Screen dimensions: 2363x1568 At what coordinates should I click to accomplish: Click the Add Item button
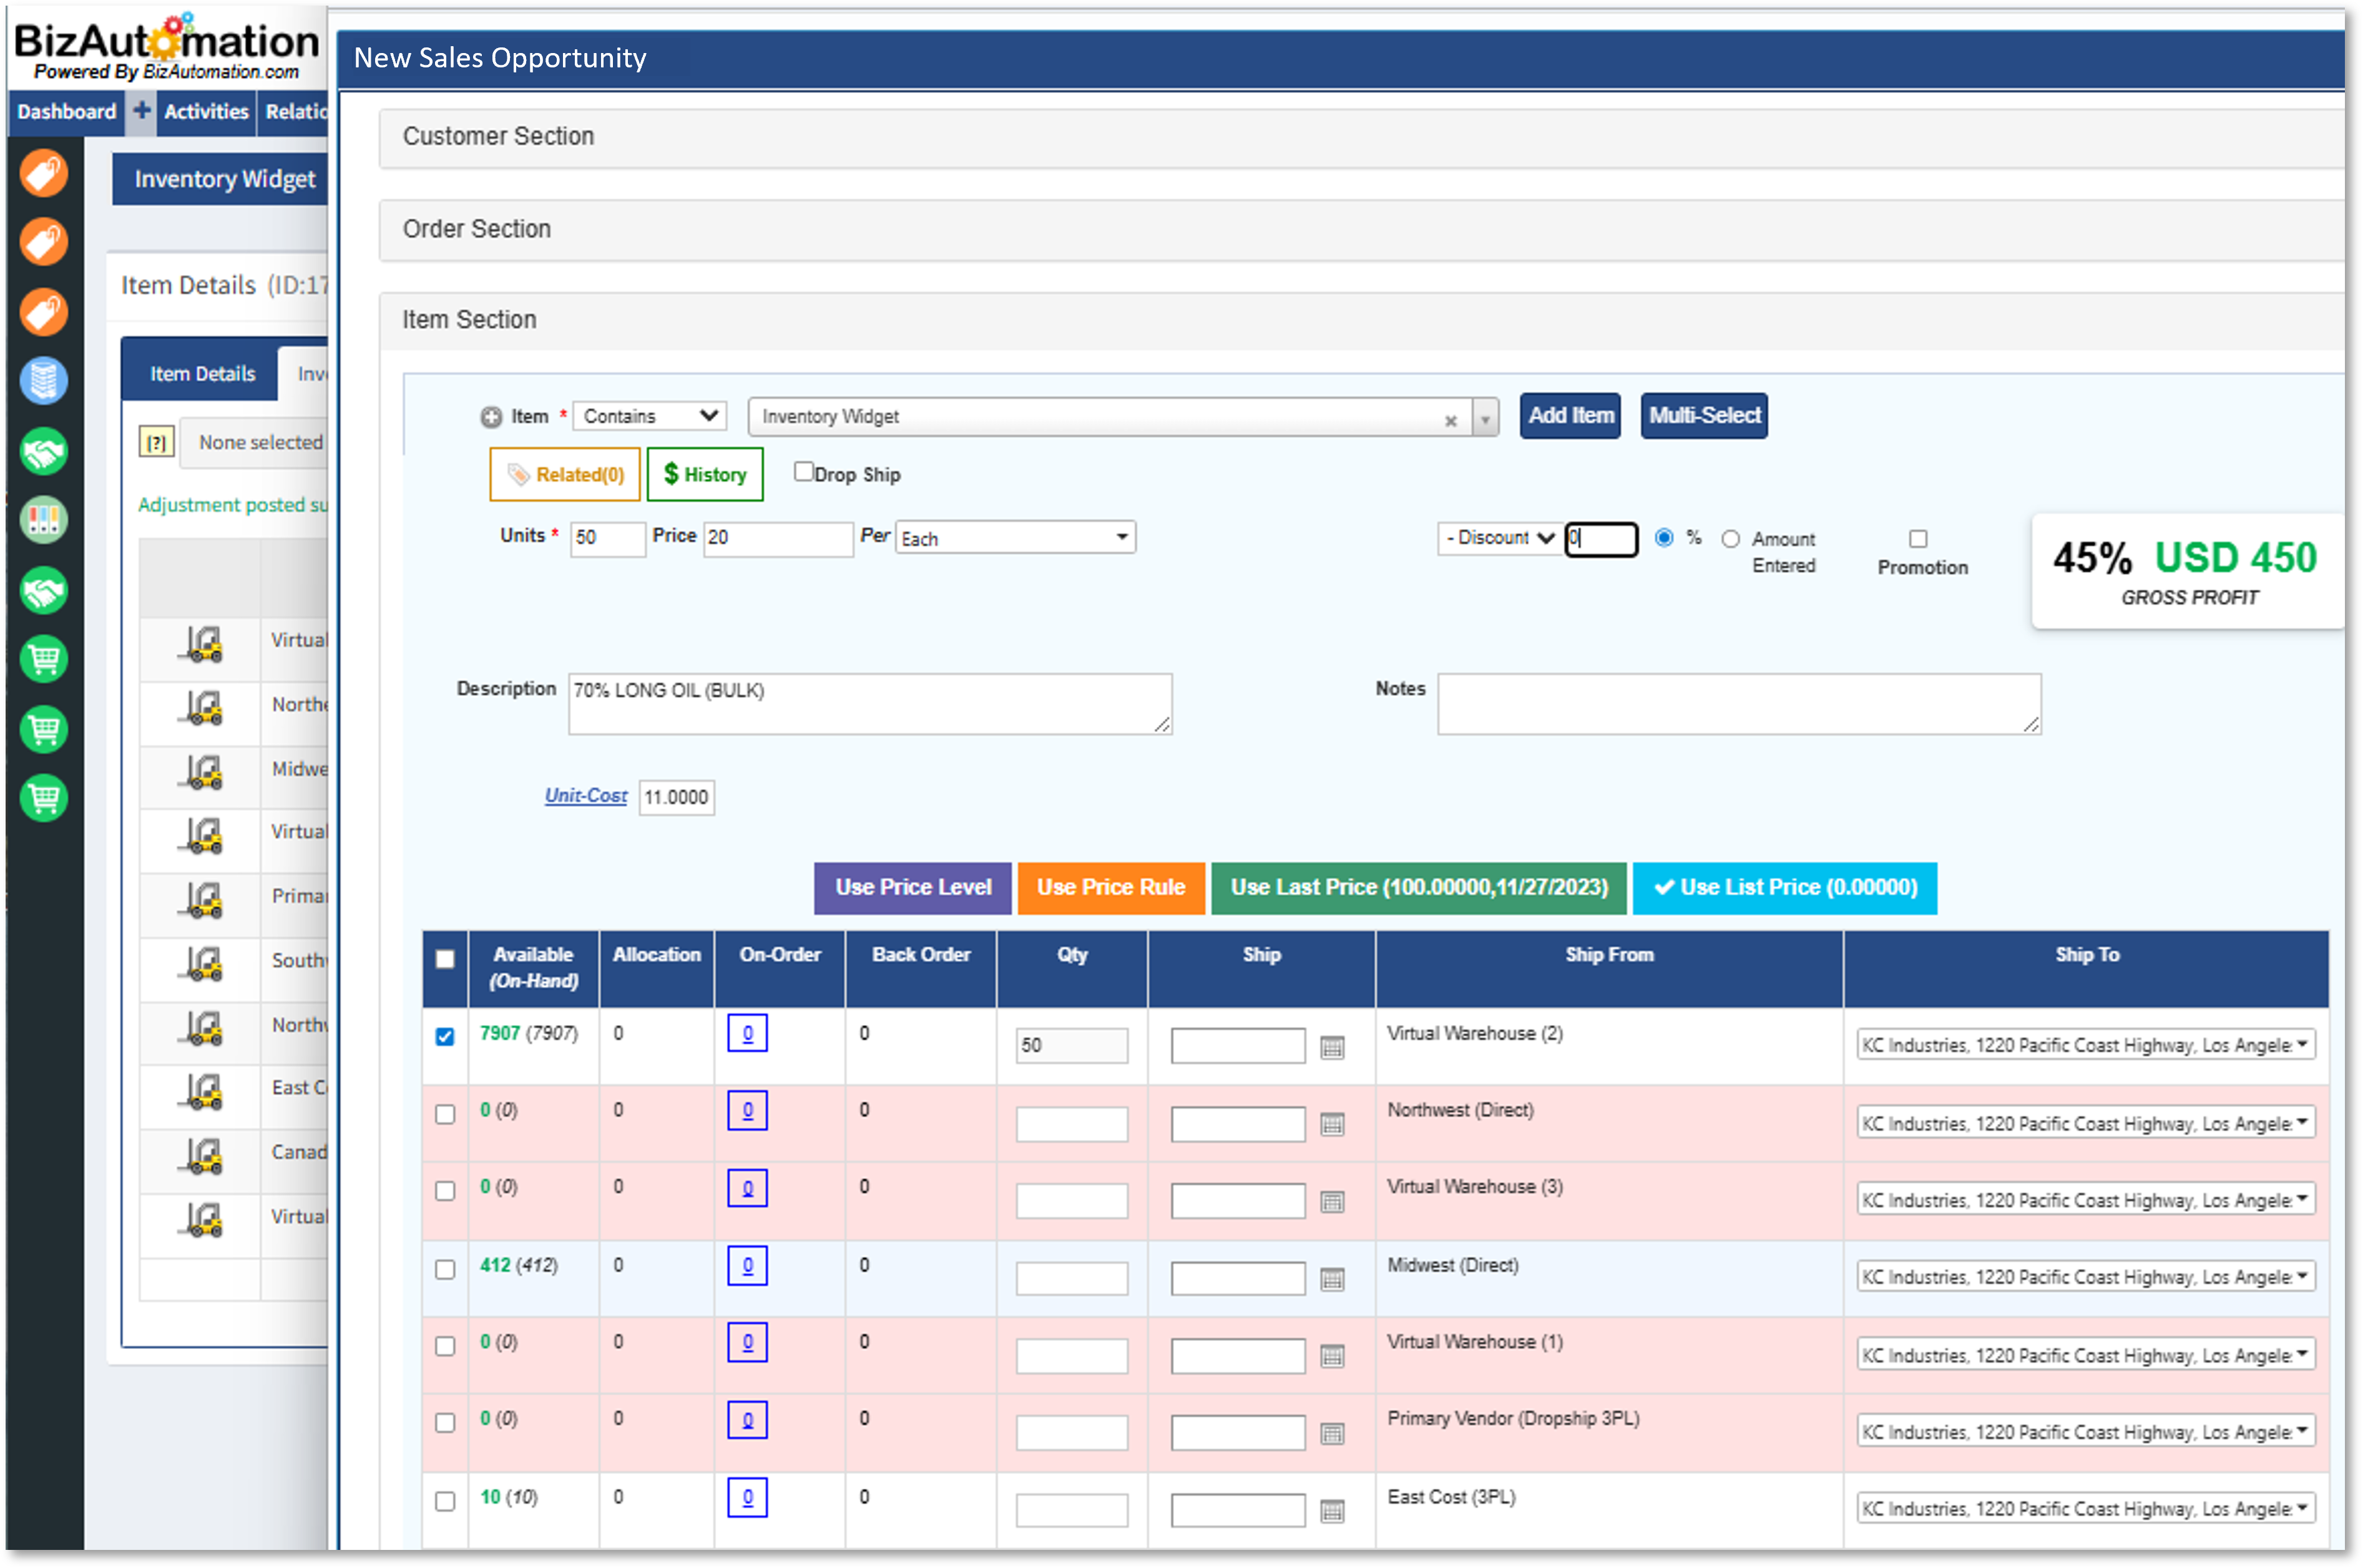pyautogui.click(x=1570, y=416)
